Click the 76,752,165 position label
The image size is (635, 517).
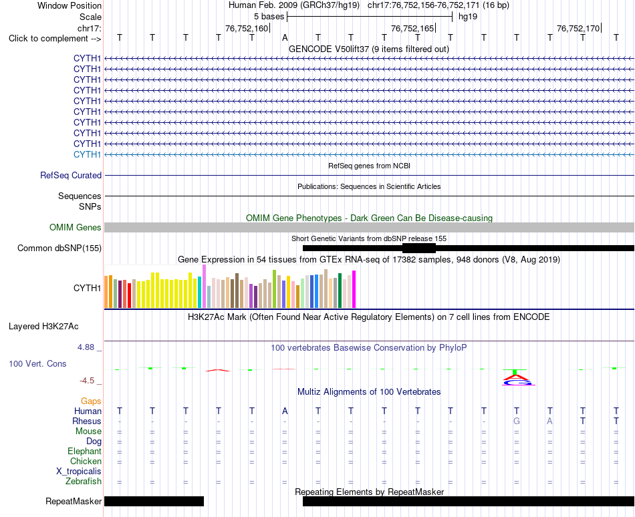click(412, 28)
